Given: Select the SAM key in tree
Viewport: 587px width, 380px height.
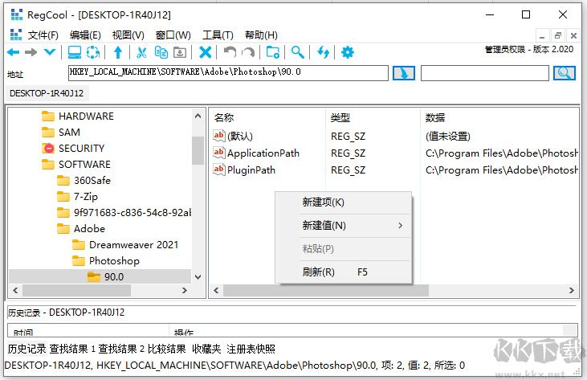Looking at the screenshot, I should 69,133.
